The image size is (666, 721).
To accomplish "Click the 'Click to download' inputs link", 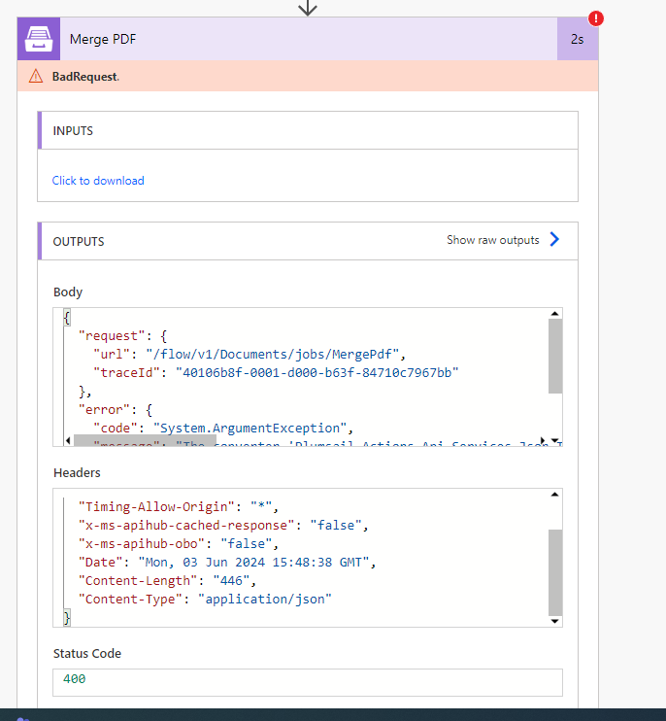I will (x=98, y=181).
